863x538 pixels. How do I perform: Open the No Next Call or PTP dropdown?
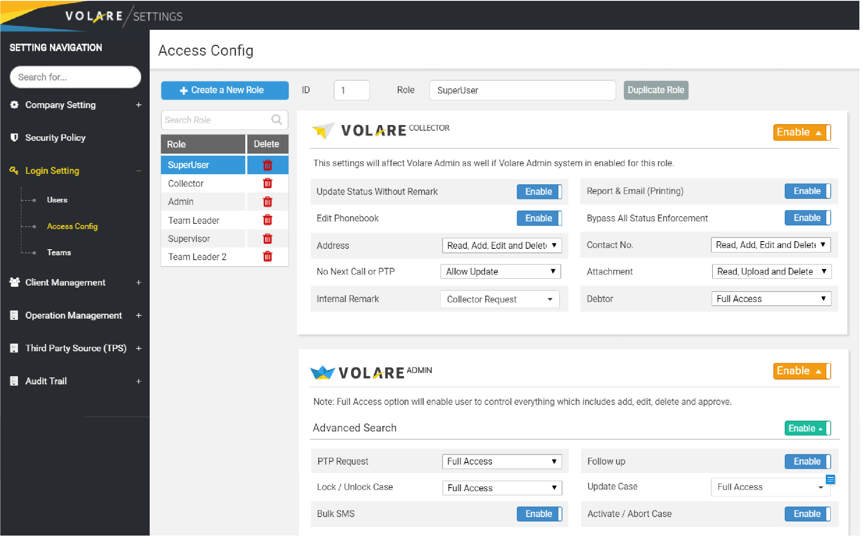point(502,272)
